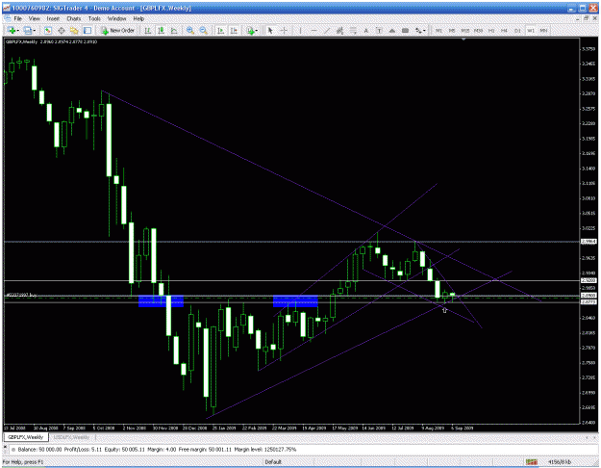601x468 pixels.
Task: Switch to M5 timeframe
Action: pyautogui.click(x=452, y=30)
